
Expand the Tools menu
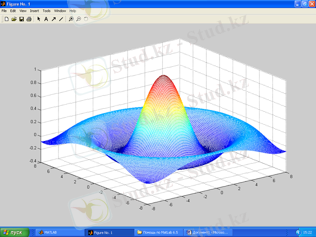(x=47, y=11)
